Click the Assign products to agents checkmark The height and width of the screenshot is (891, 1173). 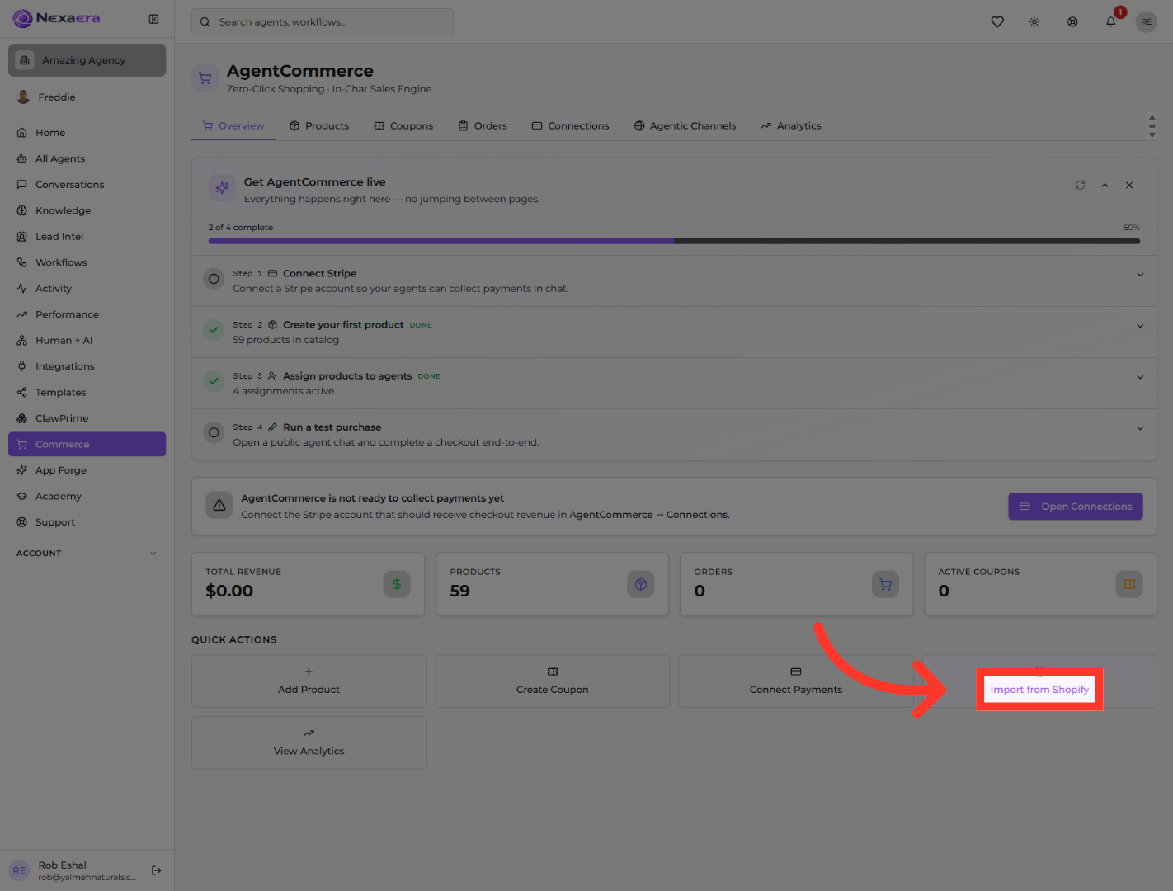tap(214, 381)
